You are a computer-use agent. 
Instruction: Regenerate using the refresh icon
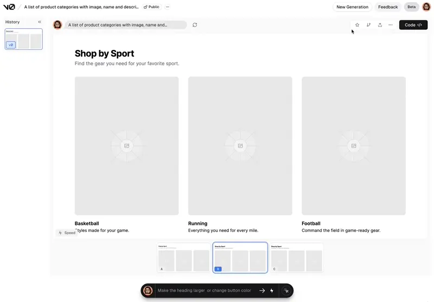[195, 25]
